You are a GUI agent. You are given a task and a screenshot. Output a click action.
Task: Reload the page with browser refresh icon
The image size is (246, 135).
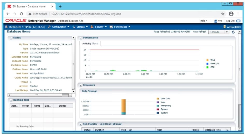(22, 14)
